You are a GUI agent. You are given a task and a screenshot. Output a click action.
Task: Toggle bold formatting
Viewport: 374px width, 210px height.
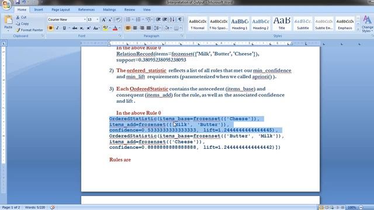click(51, 28)
